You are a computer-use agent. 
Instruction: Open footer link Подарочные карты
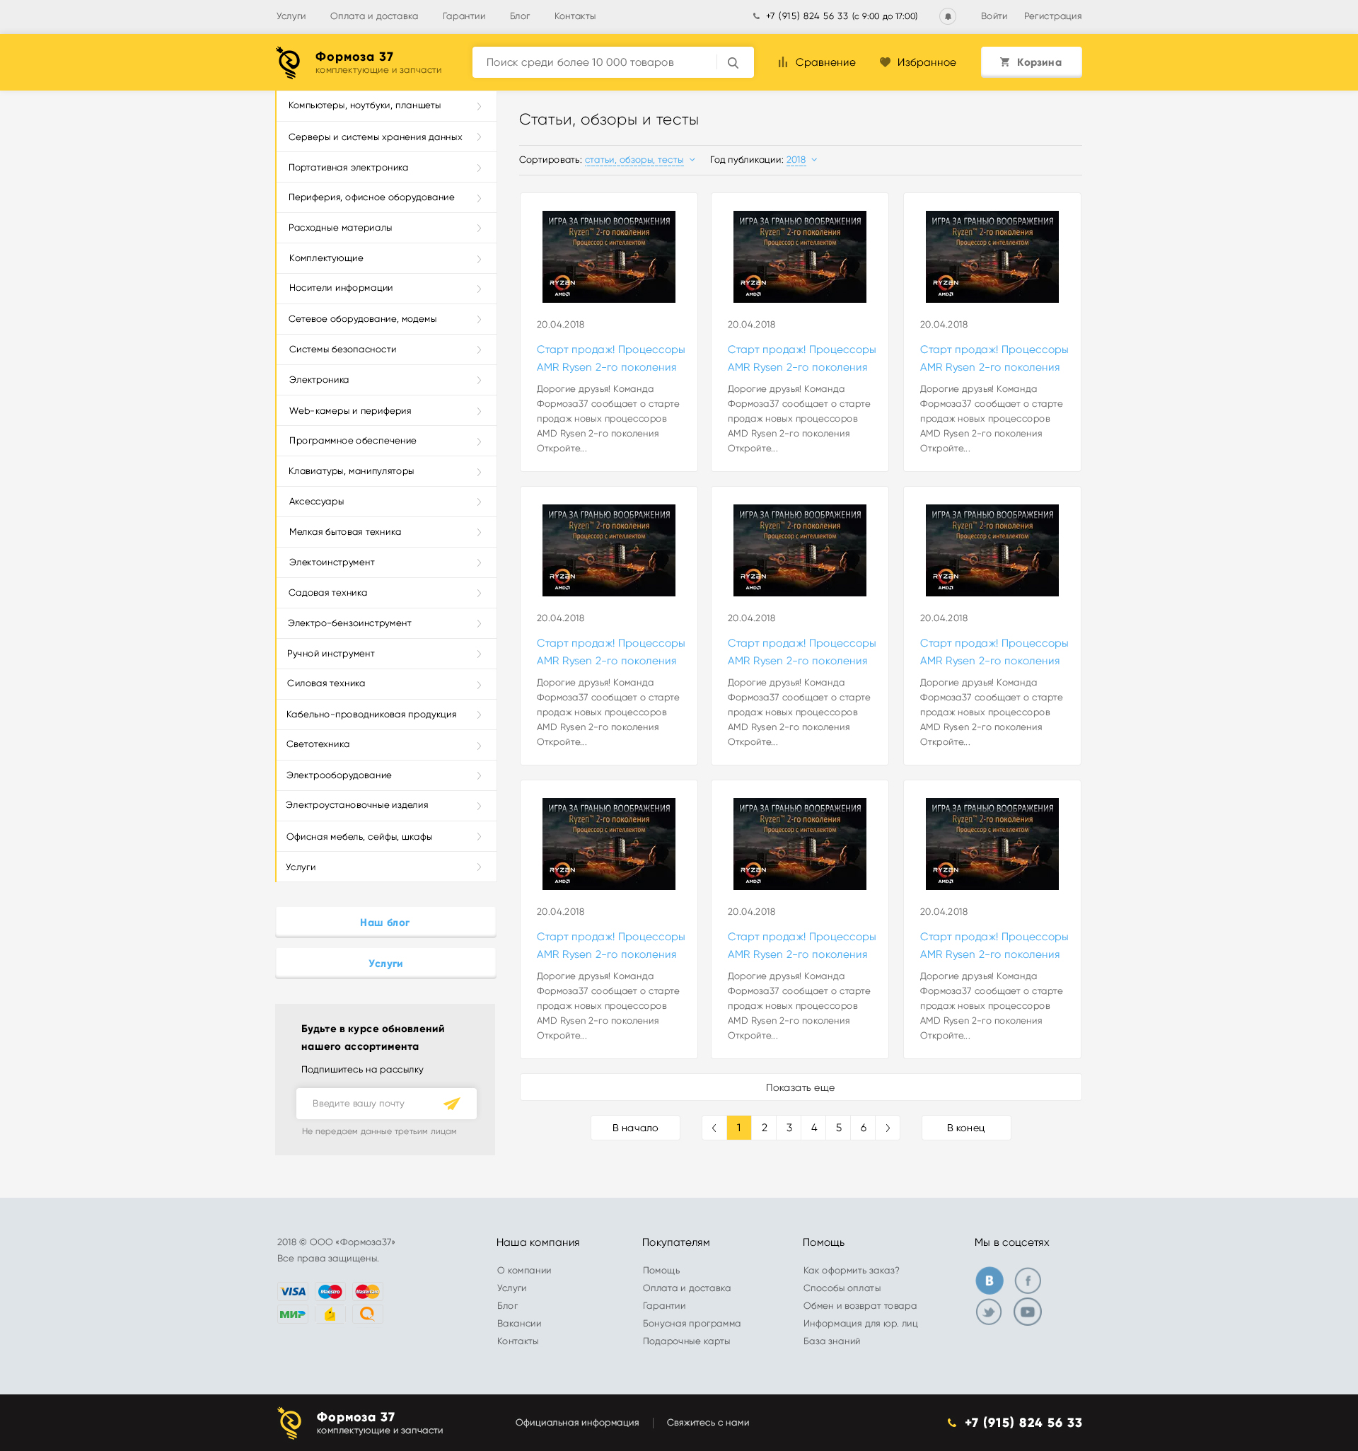point(686,1341)
